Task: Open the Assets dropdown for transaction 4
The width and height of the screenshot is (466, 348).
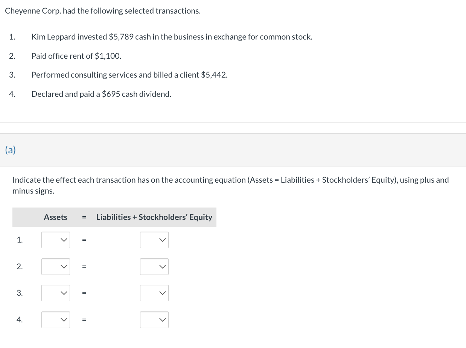Action: pos(56,320)
